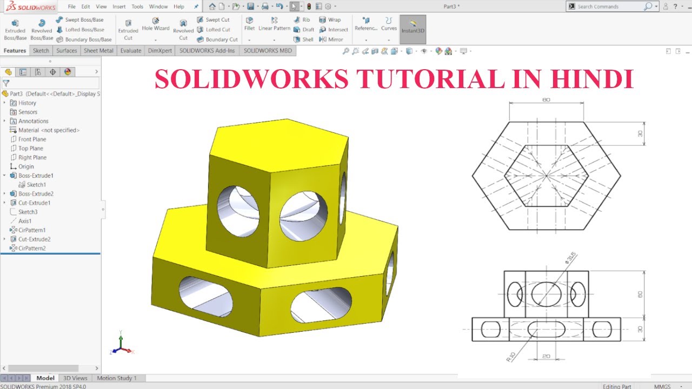Activate the Extruded Cut tool
Image resolution: width=692 pixels, height=389 pixels.
[128, 30]
